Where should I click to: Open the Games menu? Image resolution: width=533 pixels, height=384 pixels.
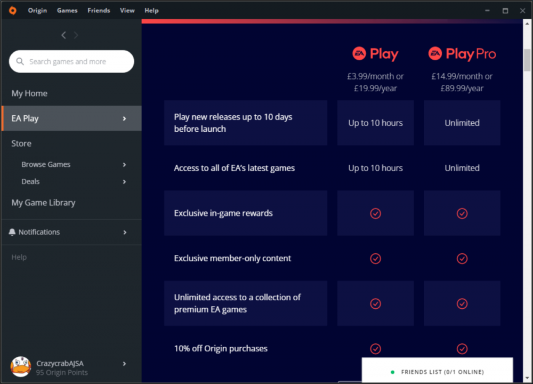[67, 11]
